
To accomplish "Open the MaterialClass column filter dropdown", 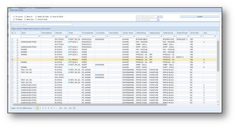I will (161, 36).
